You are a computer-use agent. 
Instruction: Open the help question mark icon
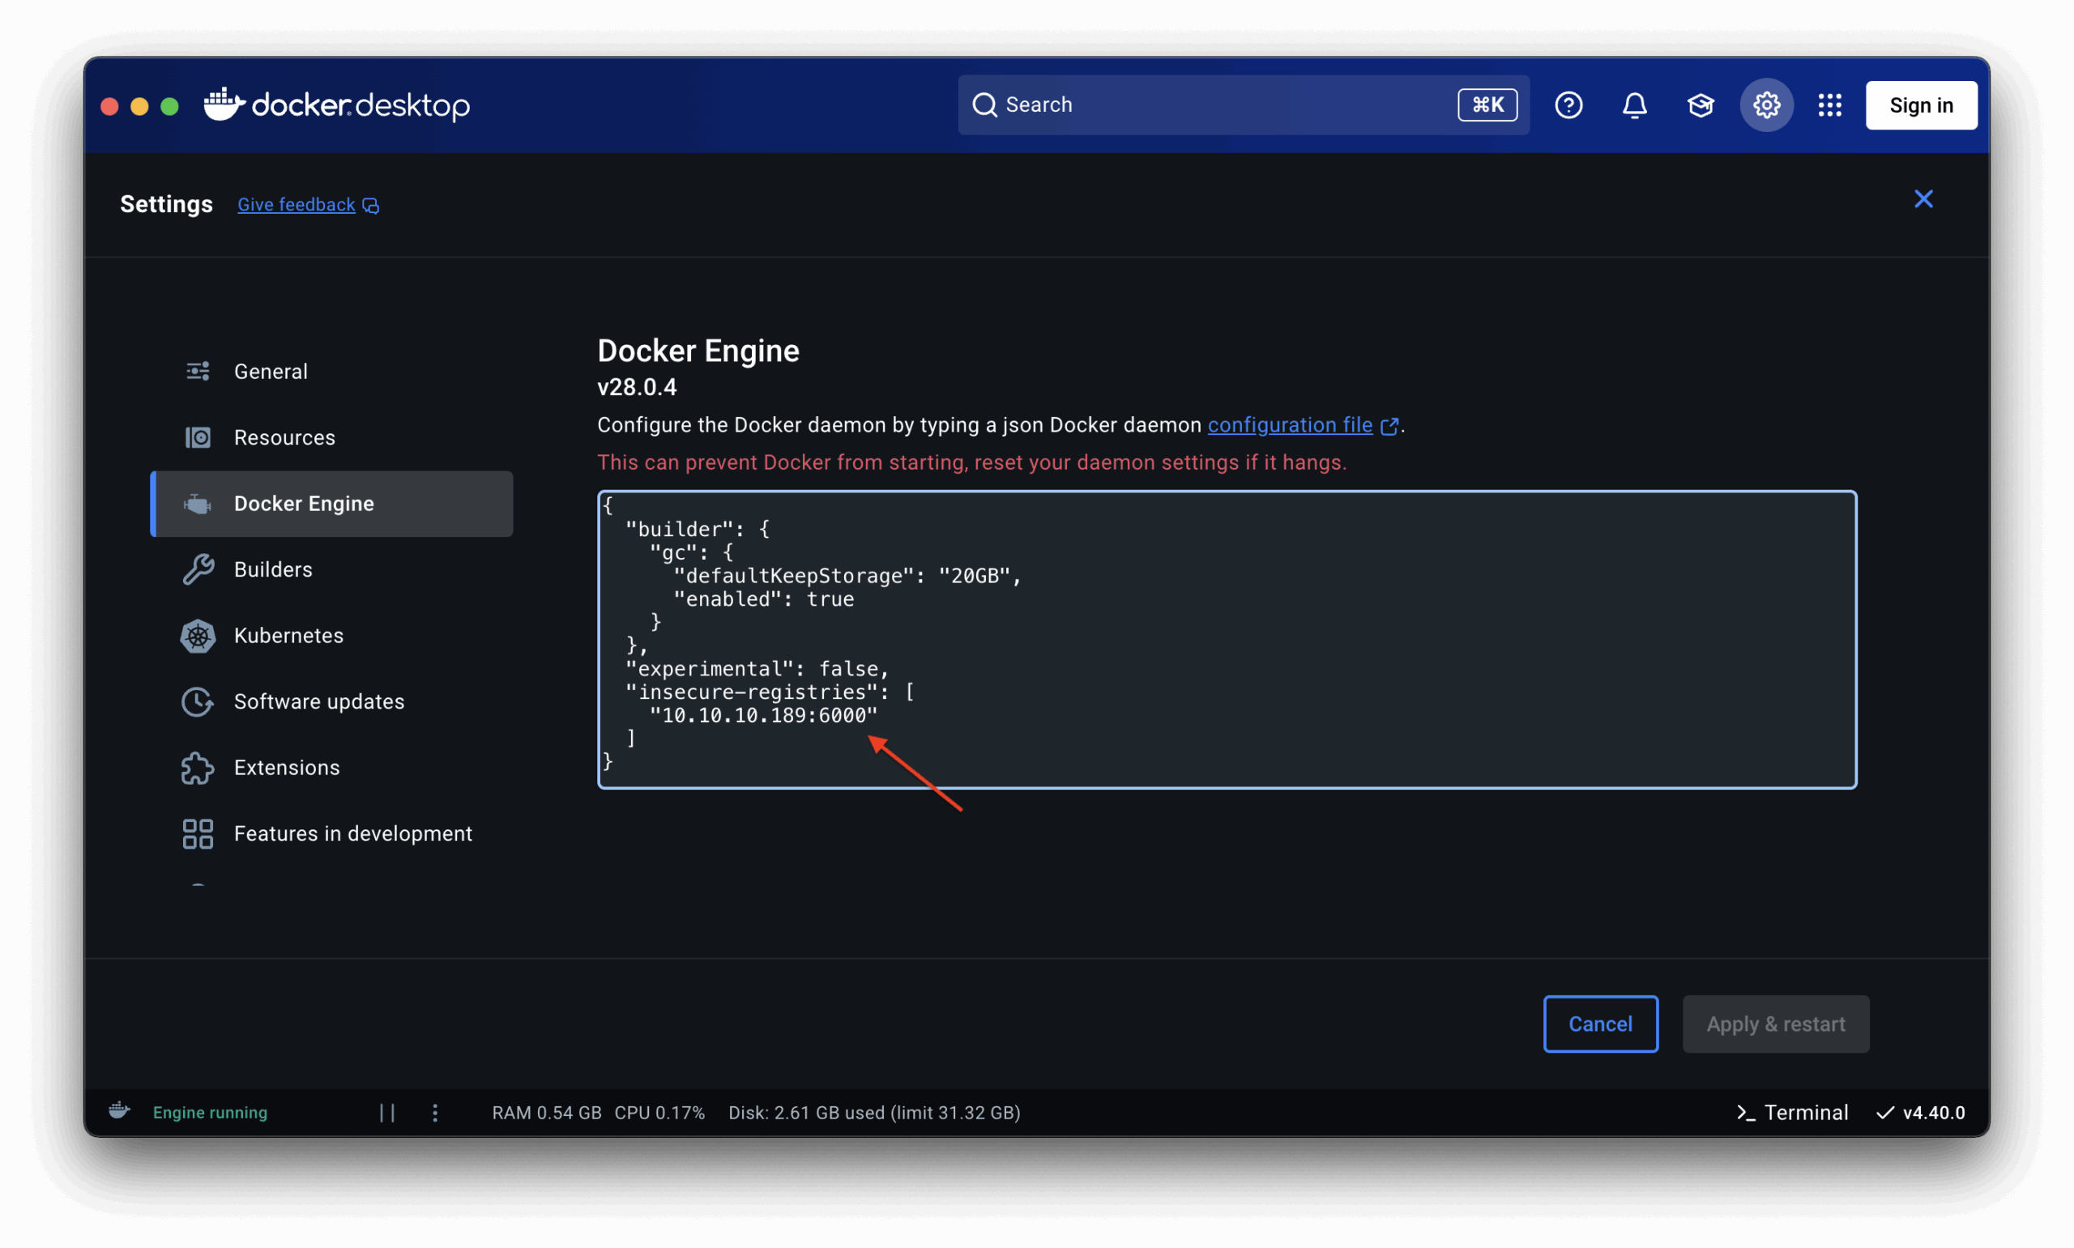tap(1568, 105)
